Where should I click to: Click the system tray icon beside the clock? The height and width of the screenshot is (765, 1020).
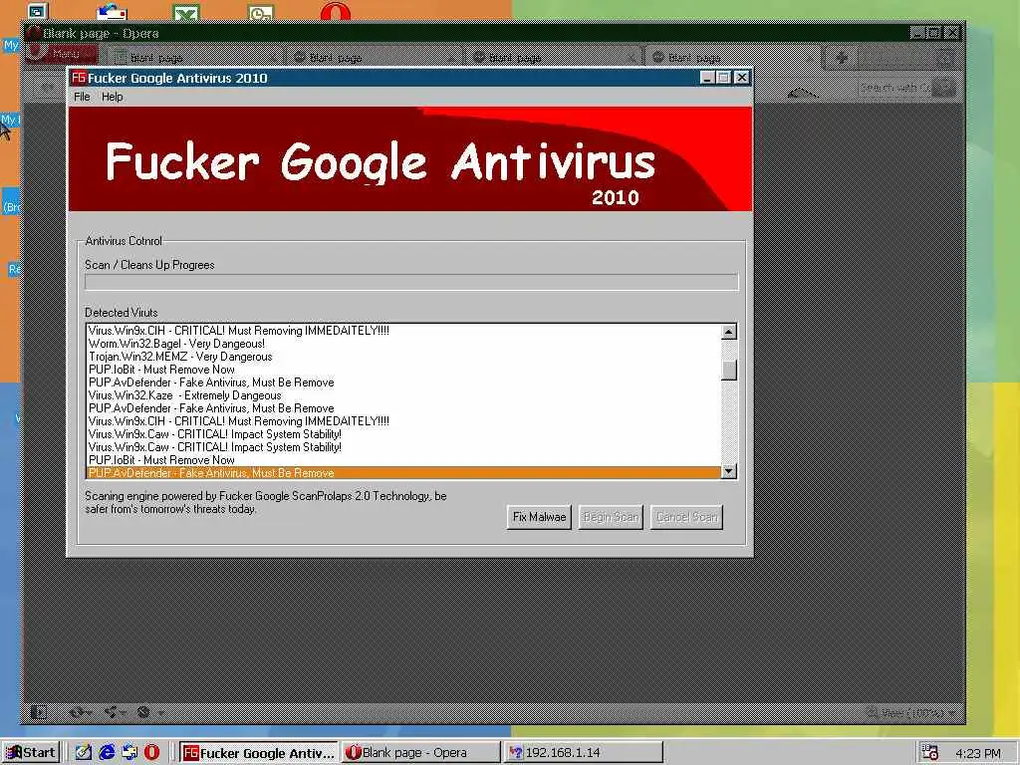coord(930,753)
